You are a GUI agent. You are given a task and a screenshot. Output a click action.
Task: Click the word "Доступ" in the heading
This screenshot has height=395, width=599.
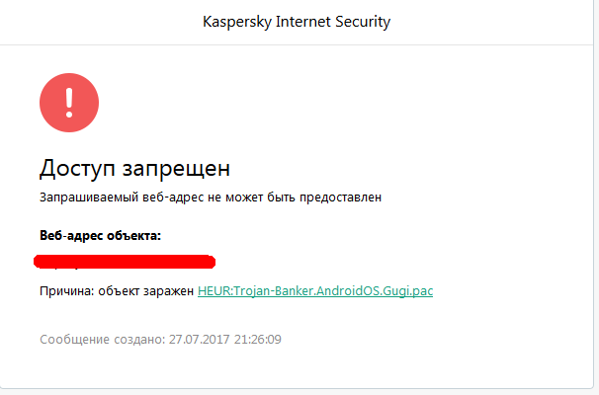(x=79, y=167)
